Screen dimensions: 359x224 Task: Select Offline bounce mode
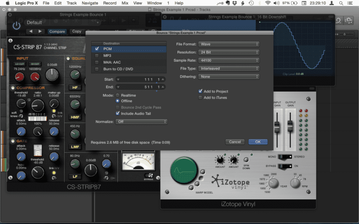[117, 101]
